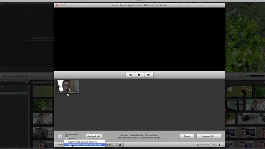Viewport: 265px width, 149px height.
Task: Click the play button in the import preview
Action: (140, 75)
